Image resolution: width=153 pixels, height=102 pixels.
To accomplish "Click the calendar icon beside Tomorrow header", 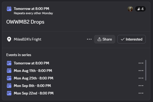I will pyautogui.click(x=9, y=9).
